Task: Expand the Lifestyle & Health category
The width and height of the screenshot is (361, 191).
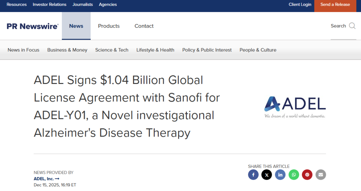Action: (x=155, y=50)
